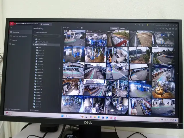The height and width of the screenshot is (138, 184).
Task: Click record icon on selected camera toolbar
Action: pyautogui.click(x=160, y=46)
